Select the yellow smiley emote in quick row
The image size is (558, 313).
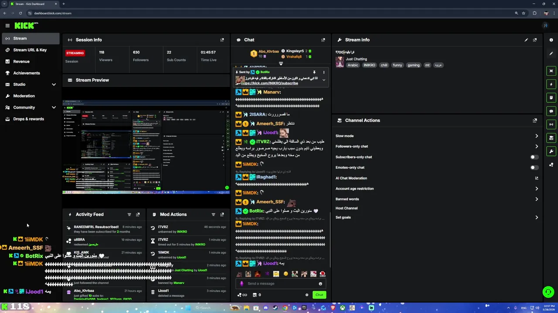pyautogui.click(x=286, y=274)
